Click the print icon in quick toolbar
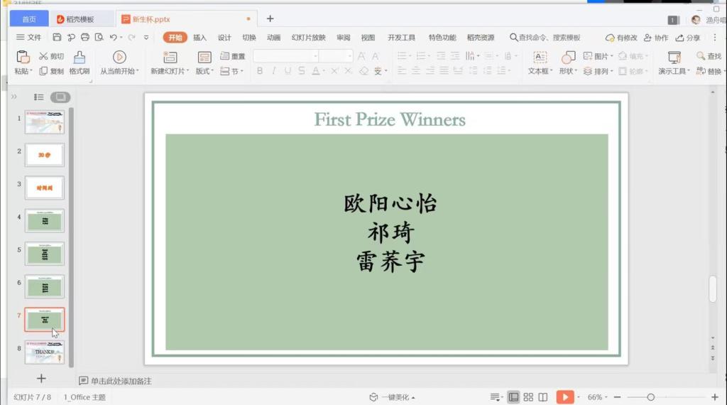The height and width of the screenshot is (405, 727). click(x=85, y=38)
